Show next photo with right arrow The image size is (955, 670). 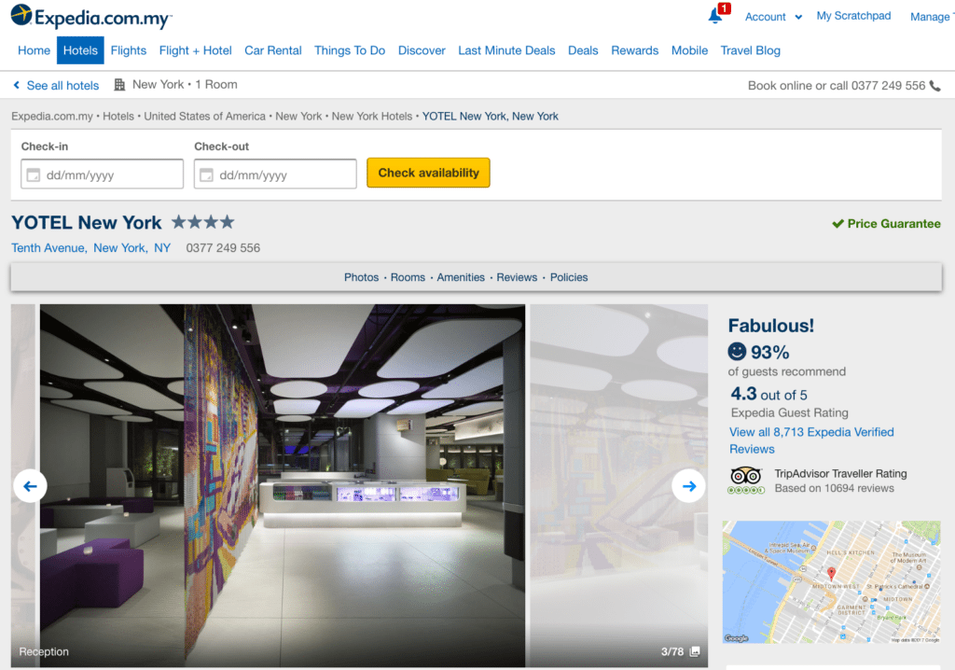(x=689, y=486)
